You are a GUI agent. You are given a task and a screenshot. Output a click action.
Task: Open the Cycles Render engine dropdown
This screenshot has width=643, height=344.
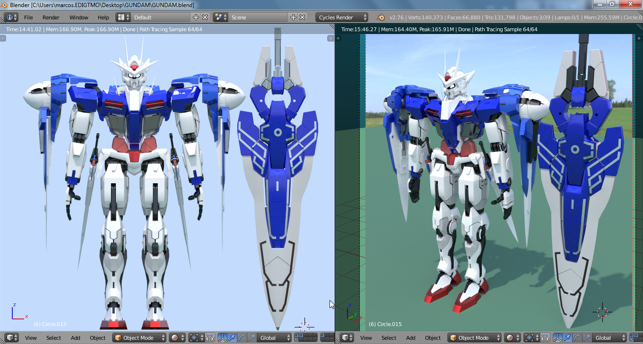coord(342,17)
